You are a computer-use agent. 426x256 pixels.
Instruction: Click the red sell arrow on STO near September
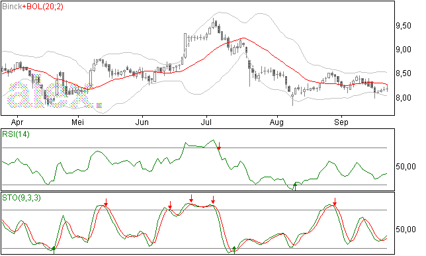(x=335, y=202)
